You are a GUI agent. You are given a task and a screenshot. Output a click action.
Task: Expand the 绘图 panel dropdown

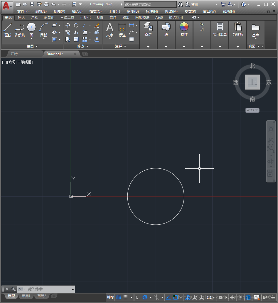(x=32, y=46)
